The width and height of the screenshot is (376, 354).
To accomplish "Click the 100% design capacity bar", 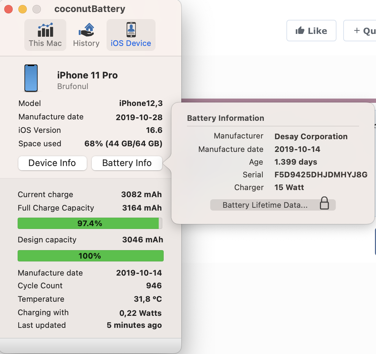I will coord(91,256).
